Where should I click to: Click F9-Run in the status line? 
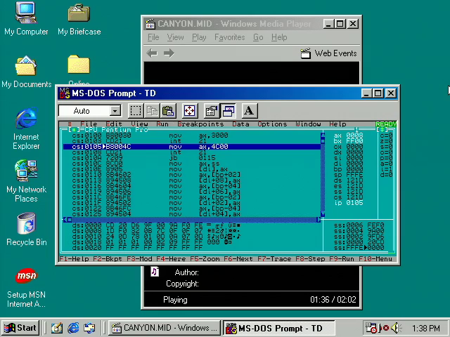click(x=342, y=259)
